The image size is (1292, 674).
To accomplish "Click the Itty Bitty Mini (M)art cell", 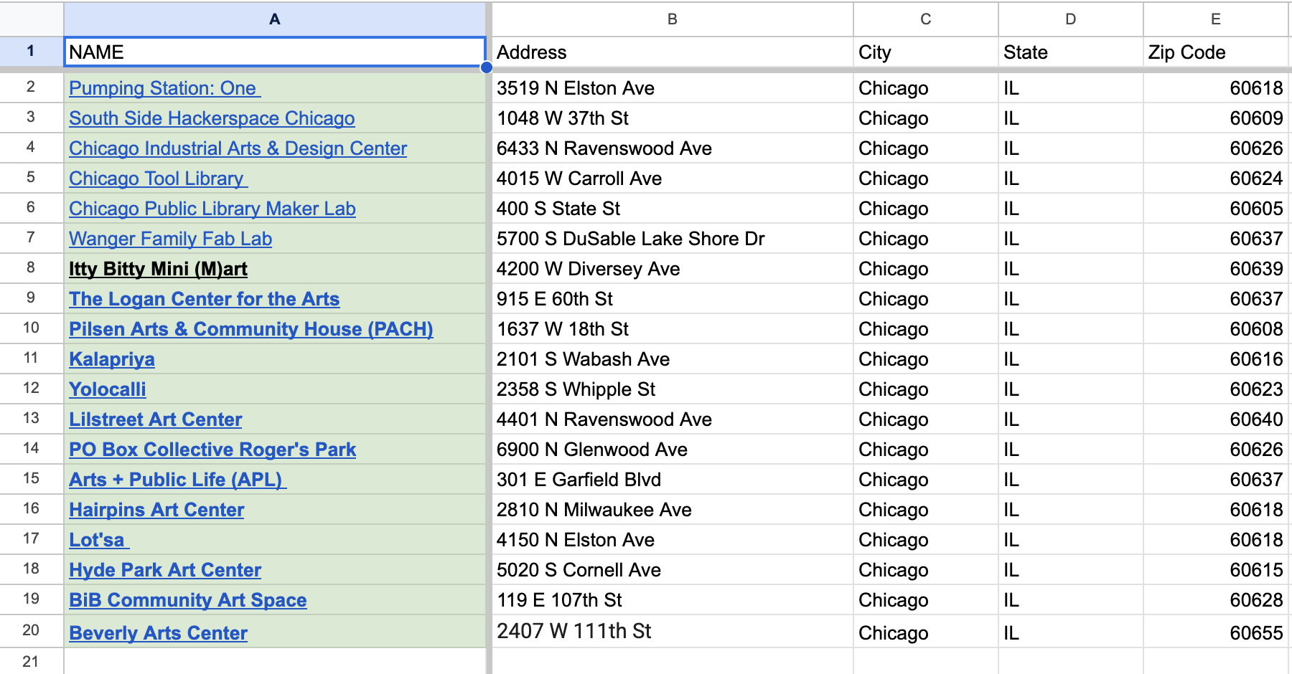I will click(275, 269).
